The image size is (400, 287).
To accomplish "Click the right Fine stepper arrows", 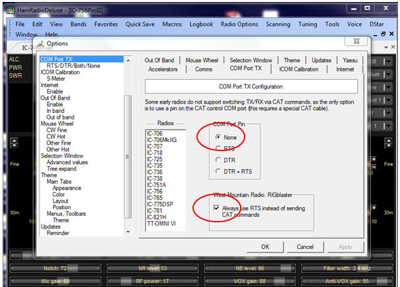I will [x=389, y=143].
